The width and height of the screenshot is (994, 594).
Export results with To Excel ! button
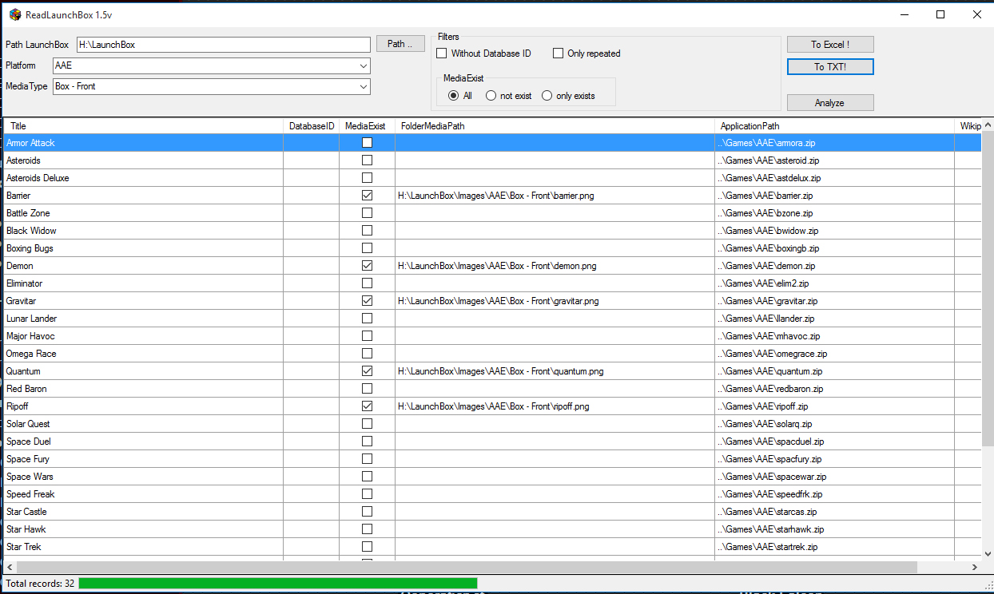point(830,45)
